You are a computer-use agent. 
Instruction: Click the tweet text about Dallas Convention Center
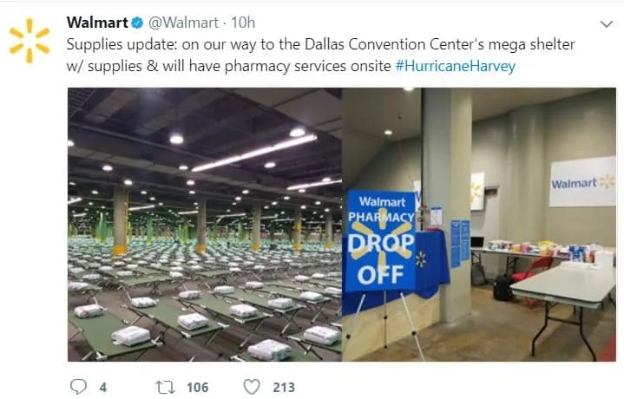(x=321, y=55)
